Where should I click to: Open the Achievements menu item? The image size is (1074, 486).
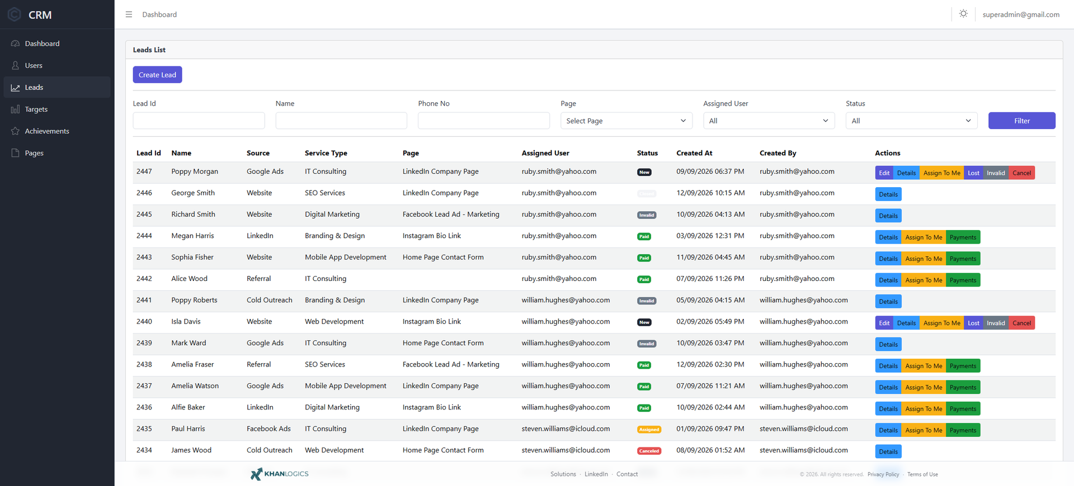pyautogui.click(x=57, y=131)
